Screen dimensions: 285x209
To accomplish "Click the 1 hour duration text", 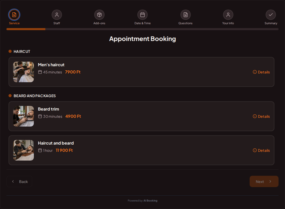I will 48,151.
